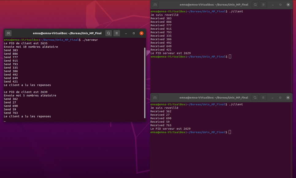296x178 pixels.
Task: Click 'Send 59' in serveur terminal
Action: click(10, 109)
